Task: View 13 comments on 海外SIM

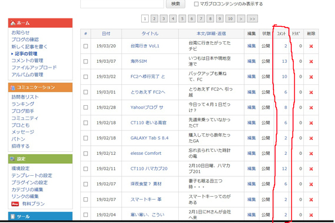Action: point(284,62)
